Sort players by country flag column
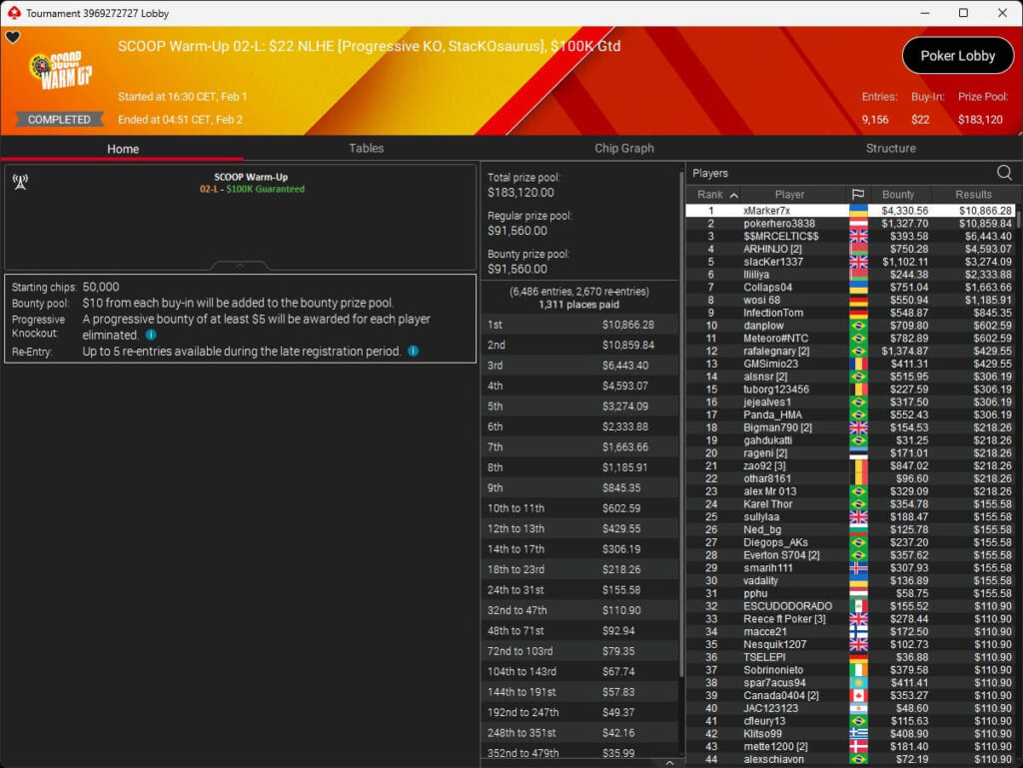This screenshot has width=1023, height=768. point(857,195)
